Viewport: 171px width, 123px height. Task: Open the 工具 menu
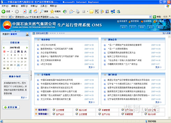click(44, 6)
